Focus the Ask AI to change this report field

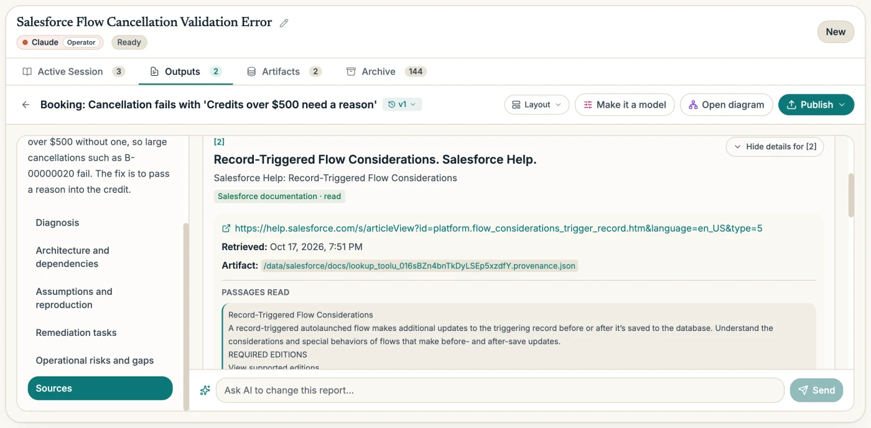pyautogui.click(x=500, y=390)
